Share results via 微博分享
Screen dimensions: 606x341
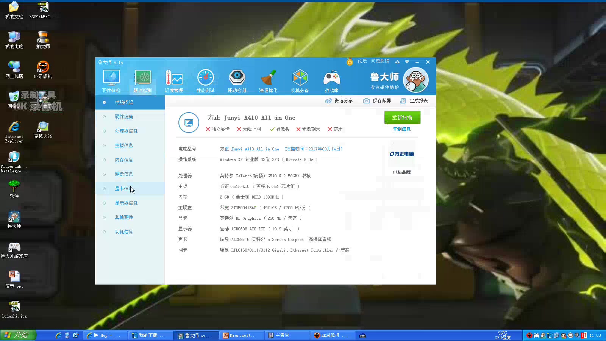(x=339, y=101)
